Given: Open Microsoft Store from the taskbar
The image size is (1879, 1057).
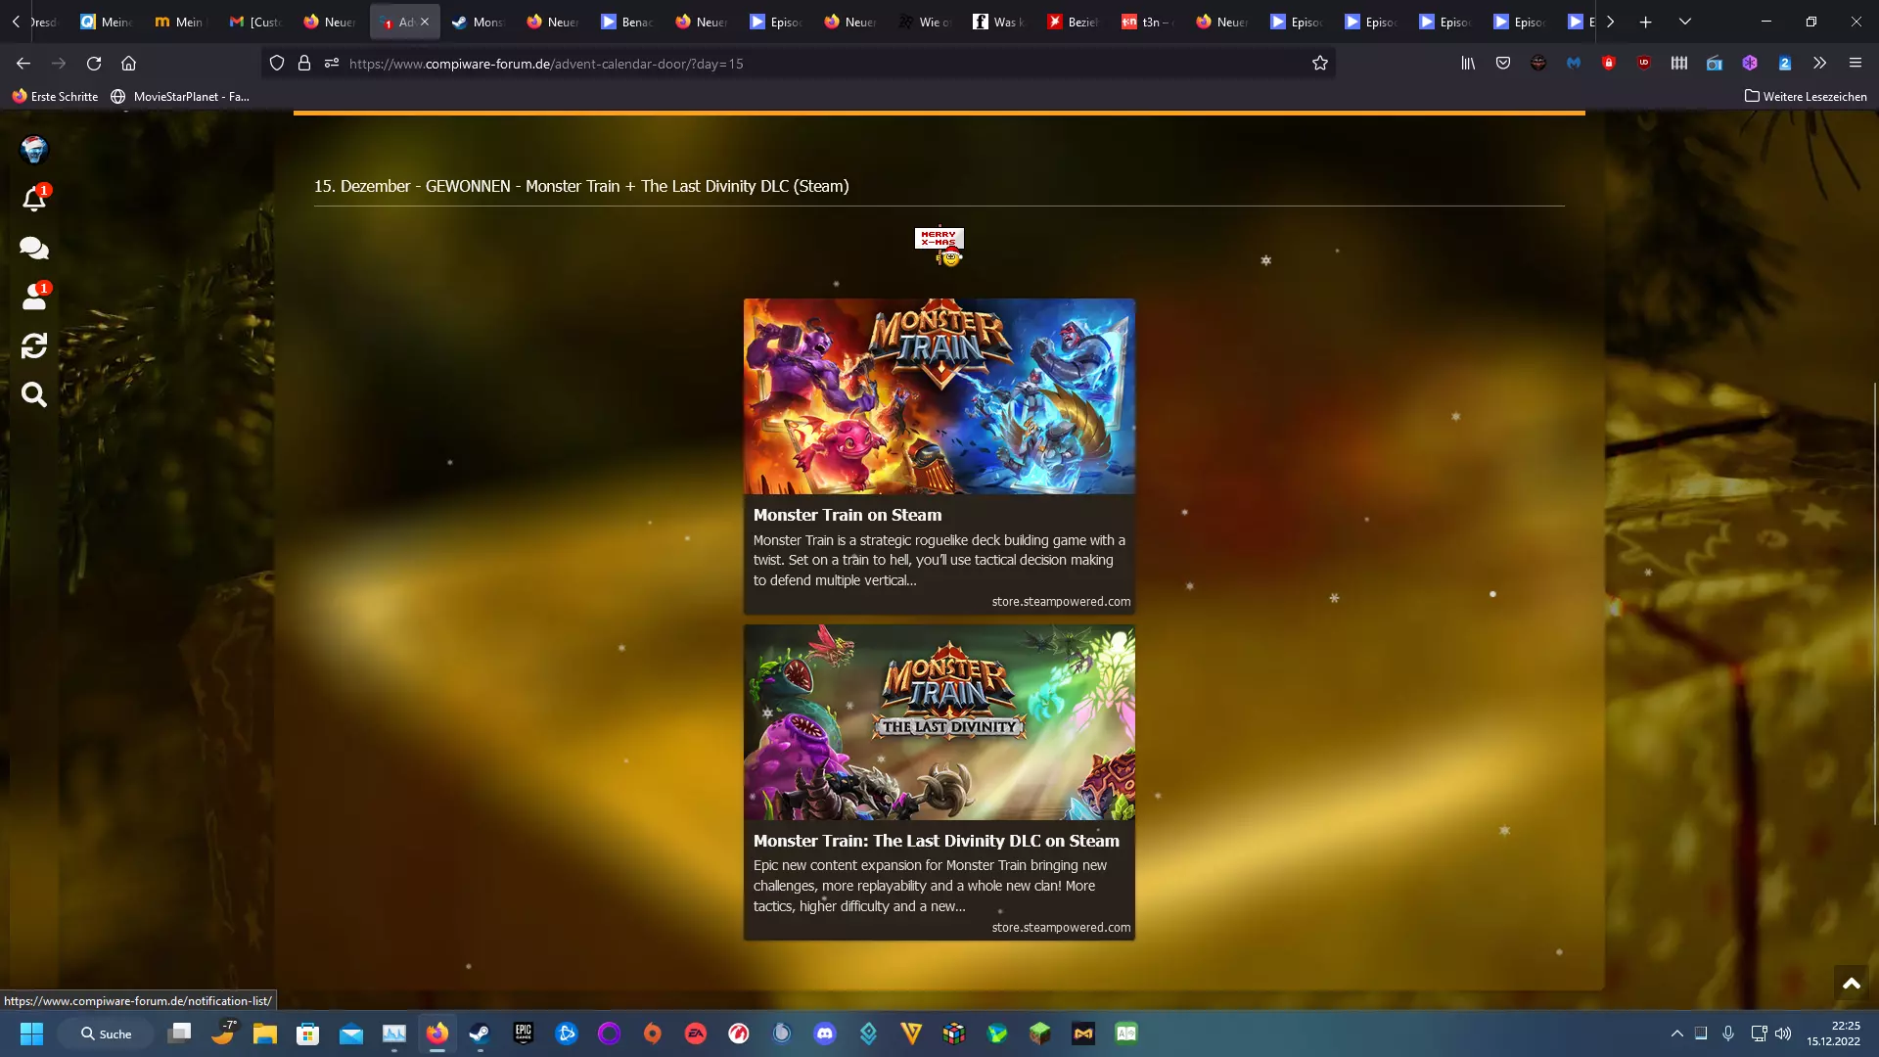Looking at the screenshot, I should tap(307, 1034).
